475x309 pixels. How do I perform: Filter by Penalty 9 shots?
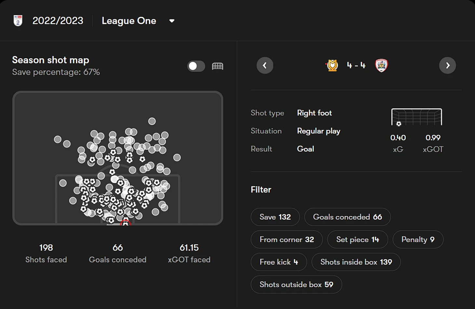(418, 240)
